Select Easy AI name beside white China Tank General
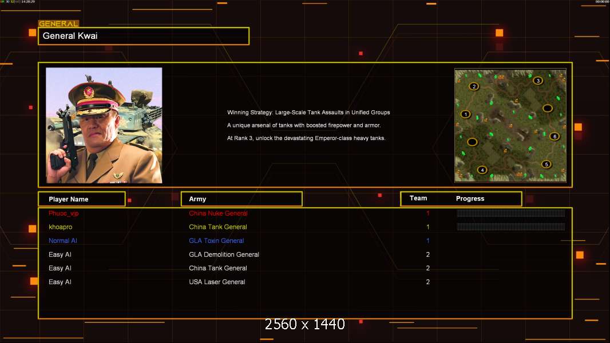This screenshot has height=343, width=610. 60,268
